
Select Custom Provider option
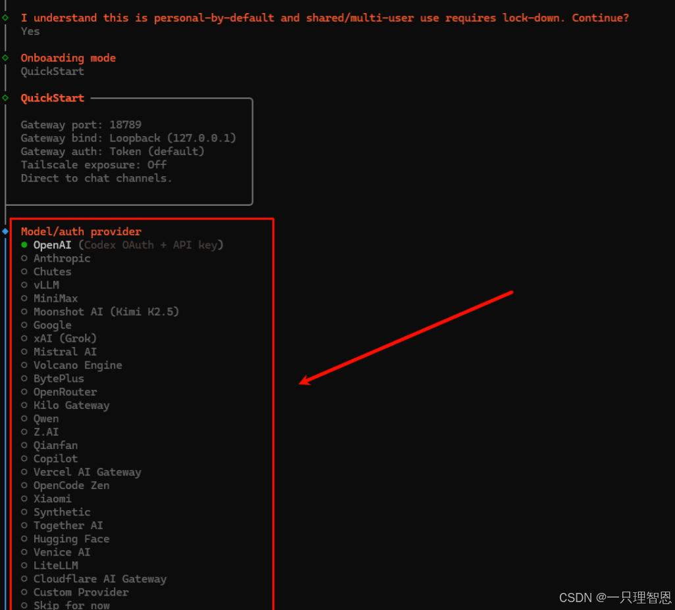tap(74, 592)
